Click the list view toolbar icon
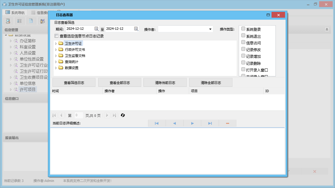Viewport: 335px width, 188px height. coord(20,21)
